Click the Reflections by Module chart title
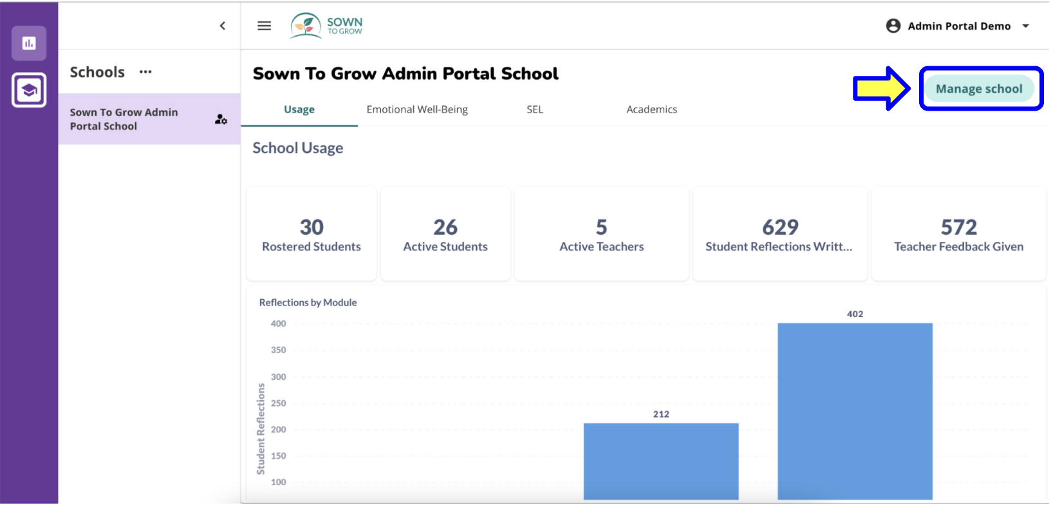1053x507 pixels. (308, 302)
